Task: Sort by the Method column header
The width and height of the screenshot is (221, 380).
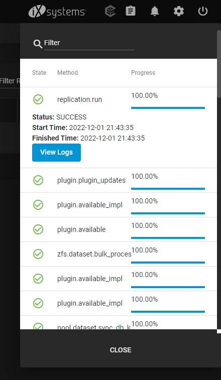Action: point(67,72)
